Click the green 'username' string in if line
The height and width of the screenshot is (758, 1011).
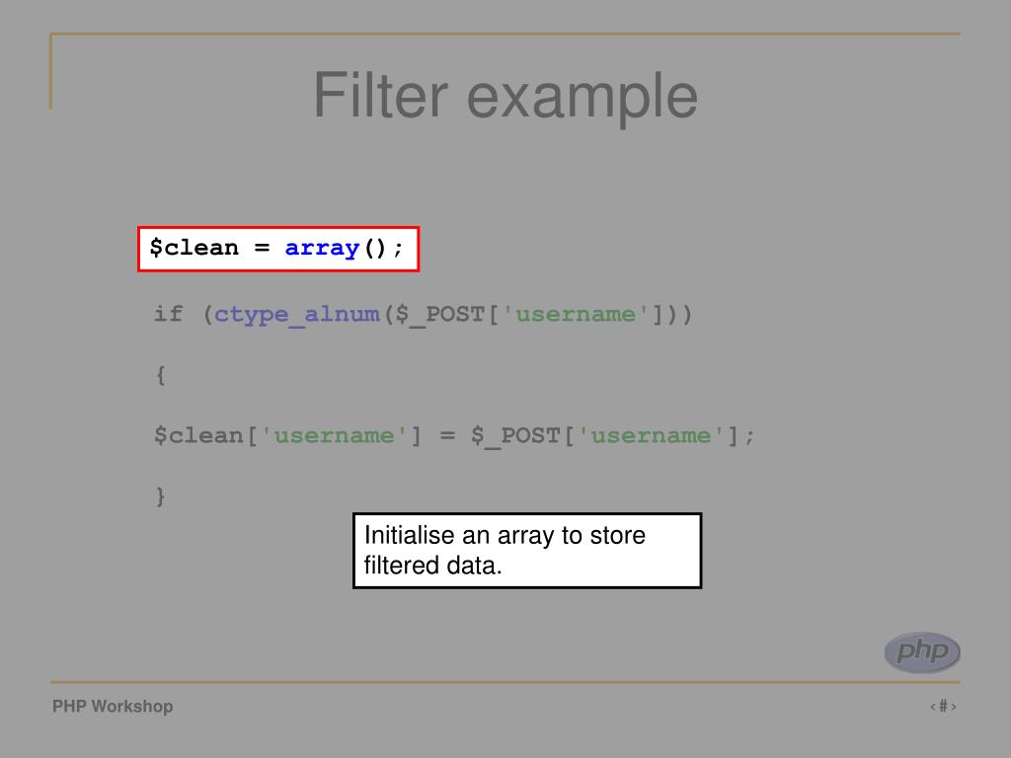(576, 315)
